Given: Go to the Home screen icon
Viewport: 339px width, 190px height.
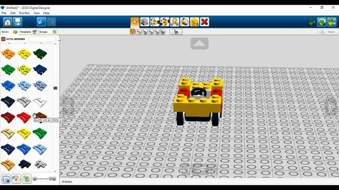Looking at the screenshot, I should [7, 22].
